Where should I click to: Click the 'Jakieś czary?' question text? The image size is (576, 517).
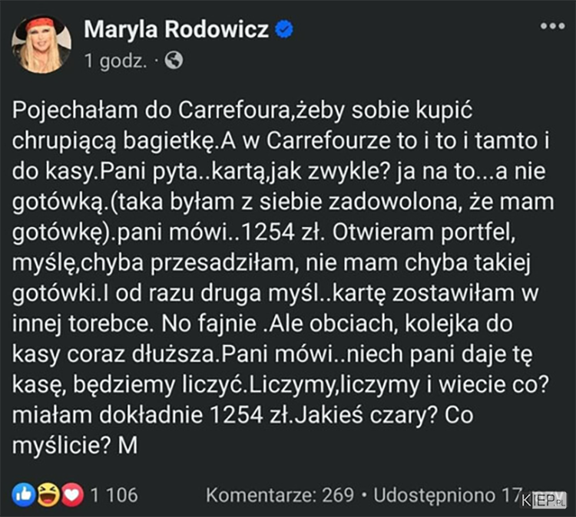pos(366,415)
